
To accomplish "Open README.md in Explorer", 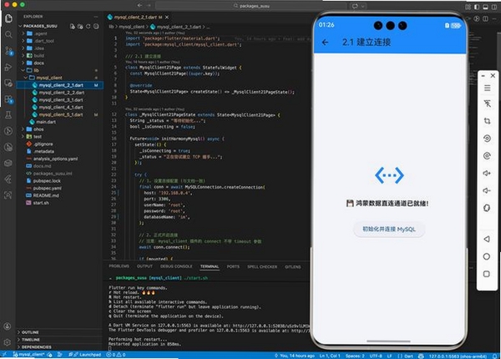I will pos(46,195).
